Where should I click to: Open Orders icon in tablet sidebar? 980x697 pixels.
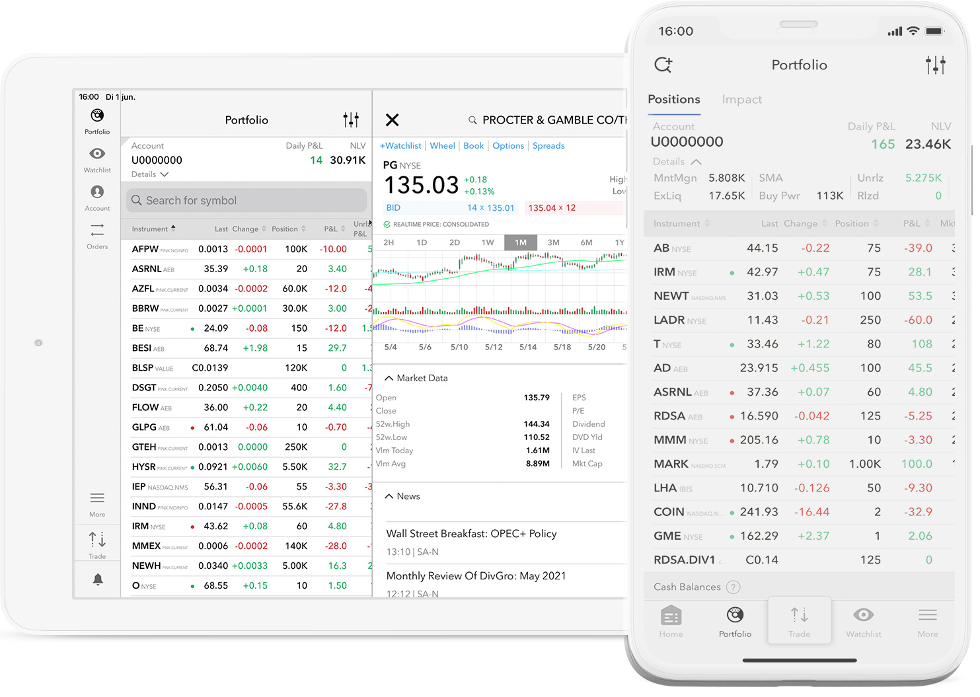[x=97, y=230]
